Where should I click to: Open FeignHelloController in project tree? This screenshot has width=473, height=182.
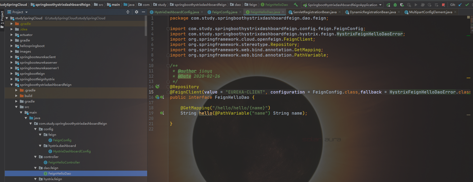(x=64, y=162)
